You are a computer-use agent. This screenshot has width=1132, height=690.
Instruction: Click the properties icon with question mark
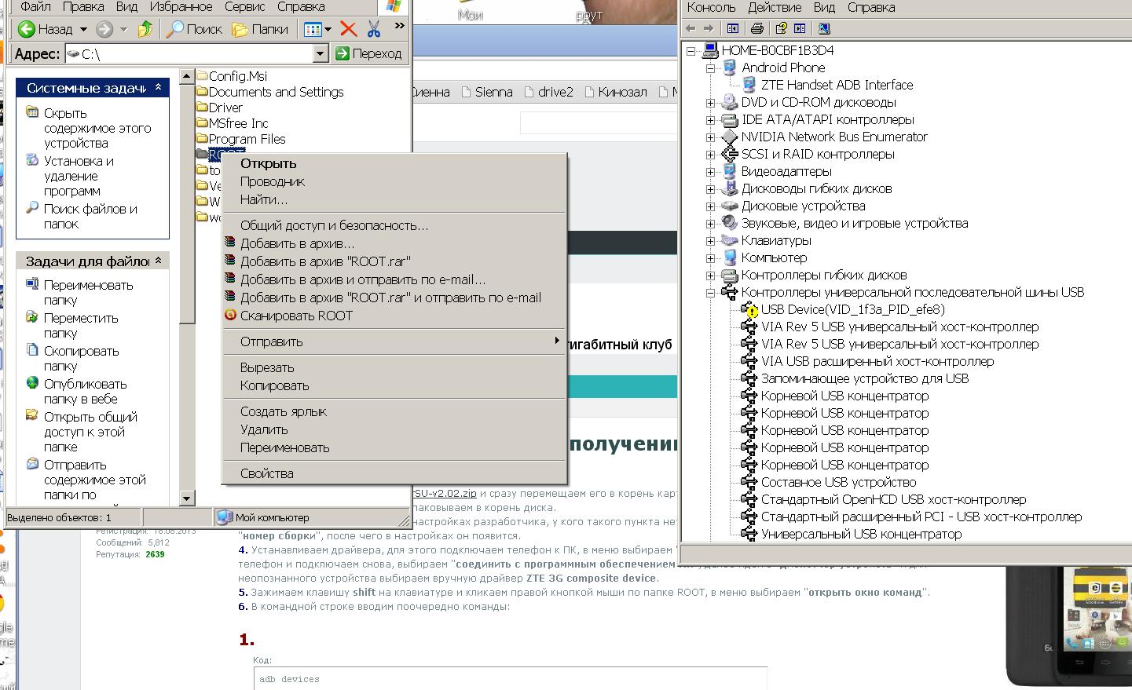(781, 28)
